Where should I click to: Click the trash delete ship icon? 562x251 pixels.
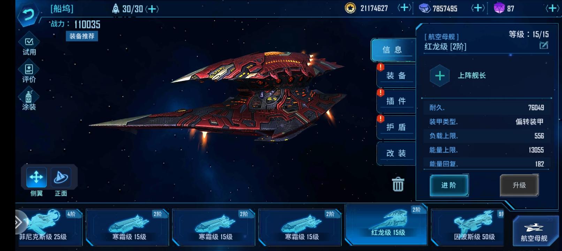[398, 184]
